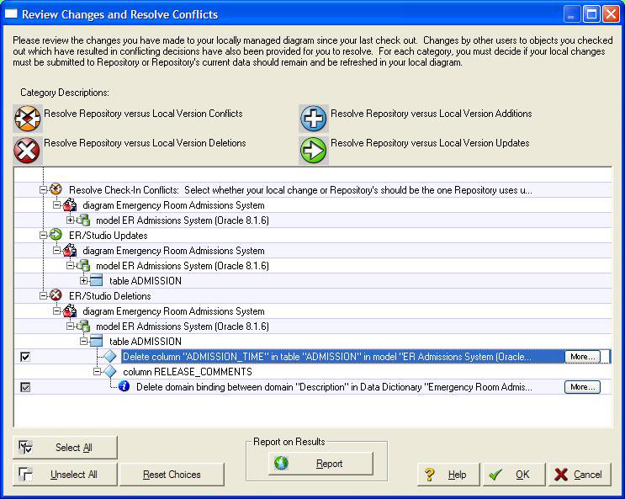Click Select All button
The image size is (625, 499).
click(x=65, y=448)
